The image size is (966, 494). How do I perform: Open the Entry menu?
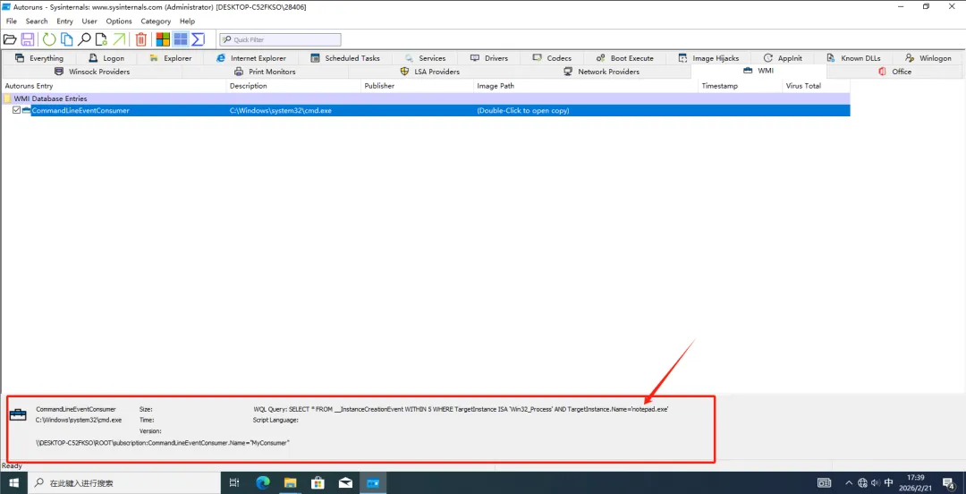click(x=64, y=21)
